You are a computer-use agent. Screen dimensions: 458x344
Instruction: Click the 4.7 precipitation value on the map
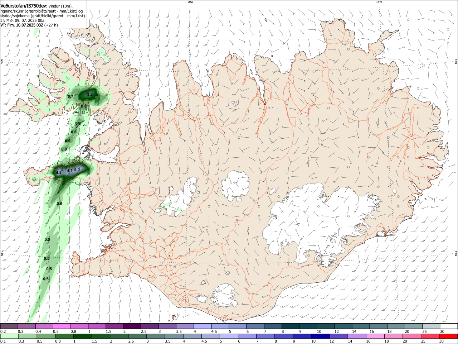pos(70,171)
